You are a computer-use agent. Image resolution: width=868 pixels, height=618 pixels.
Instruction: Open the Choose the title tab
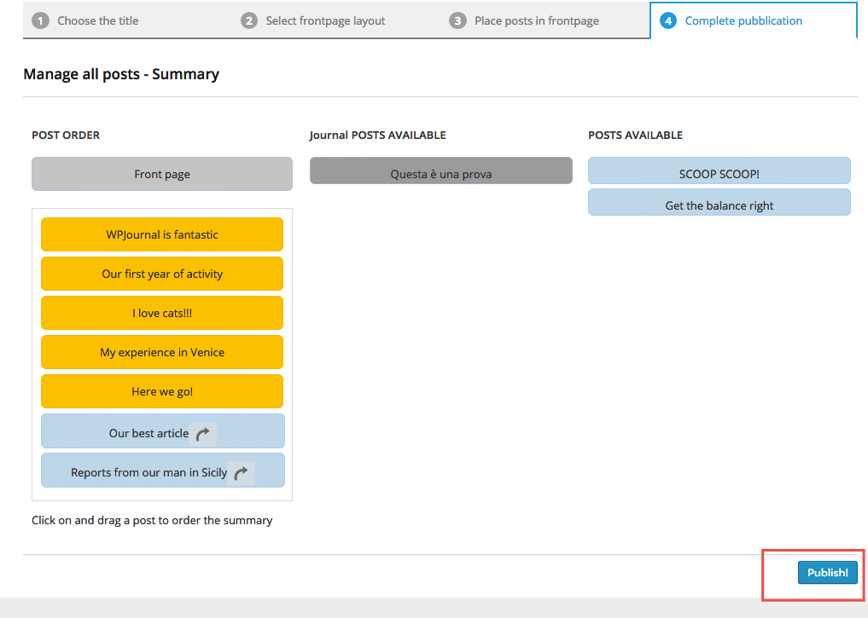pyautogui.click(x=97, y=20)
